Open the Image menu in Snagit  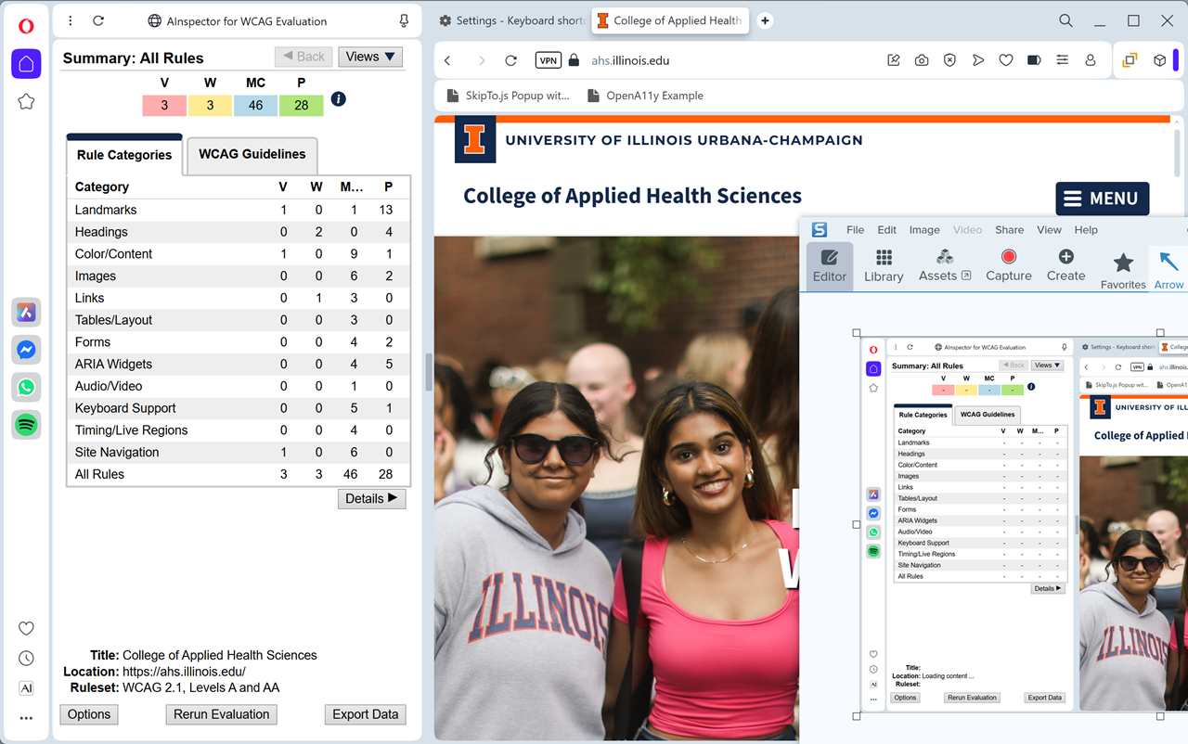(x=923, y=230)
